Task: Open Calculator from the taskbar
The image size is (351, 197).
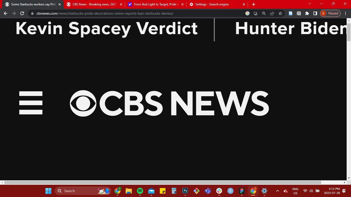Action: pos(174,191)
